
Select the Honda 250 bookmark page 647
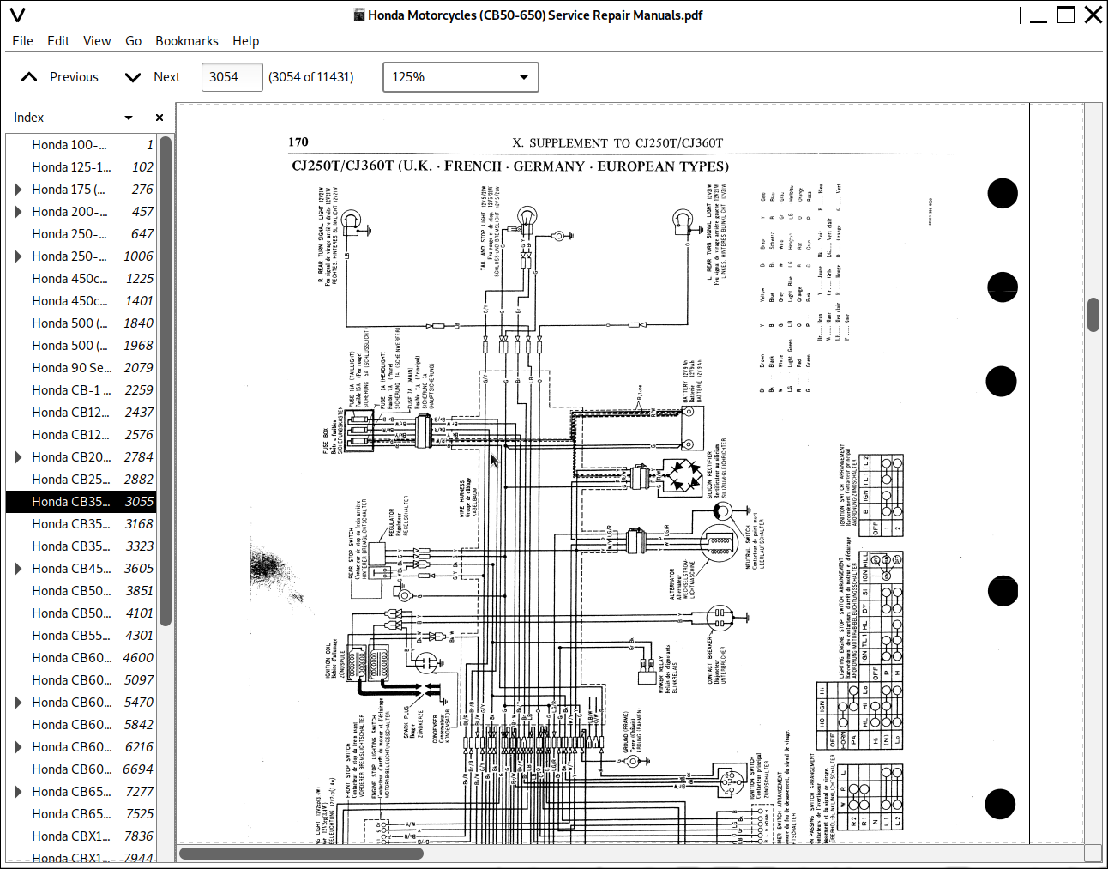pyautogui.click(x=81, y=234)
